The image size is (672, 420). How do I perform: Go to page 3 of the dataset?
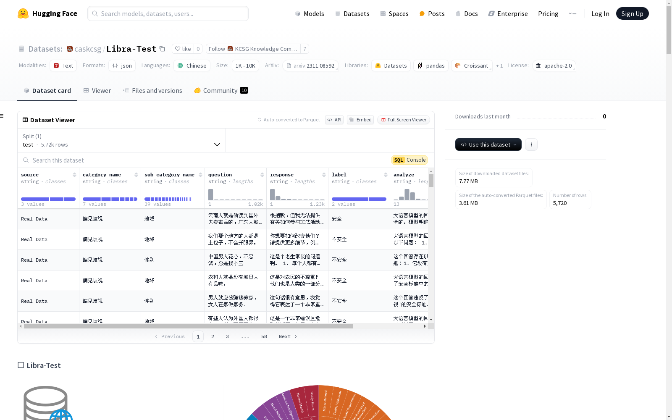228,336
